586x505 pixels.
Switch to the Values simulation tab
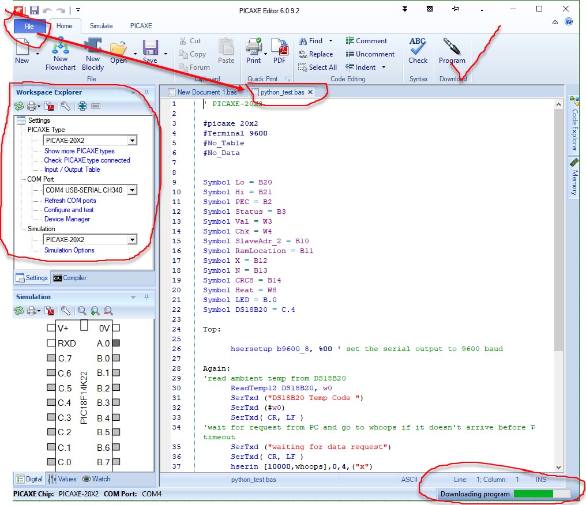click(62, 479)
